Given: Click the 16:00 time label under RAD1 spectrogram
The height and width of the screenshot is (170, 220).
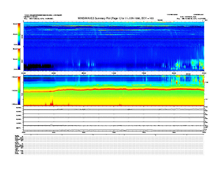Looking at the screenshot, I should coord(144,73).
